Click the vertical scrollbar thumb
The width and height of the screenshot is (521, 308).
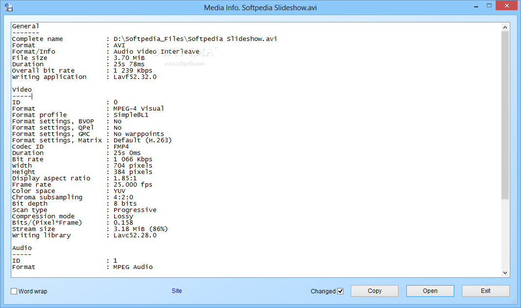click(505, 115)
